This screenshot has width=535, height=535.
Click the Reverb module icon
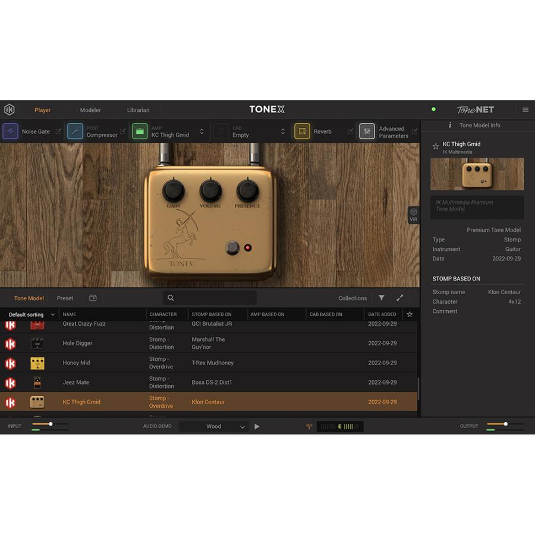click(302, 131)
